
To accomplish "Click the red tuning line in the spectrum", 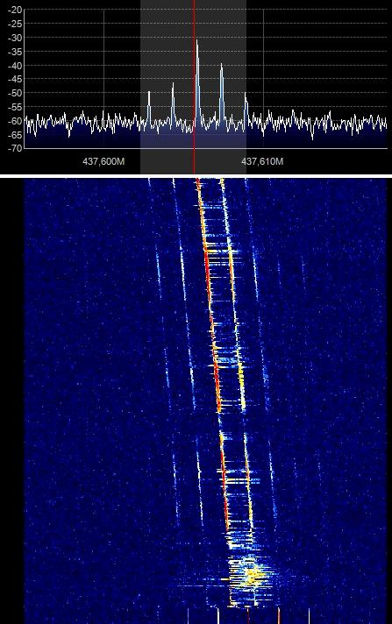I will [x=195, y=88].
